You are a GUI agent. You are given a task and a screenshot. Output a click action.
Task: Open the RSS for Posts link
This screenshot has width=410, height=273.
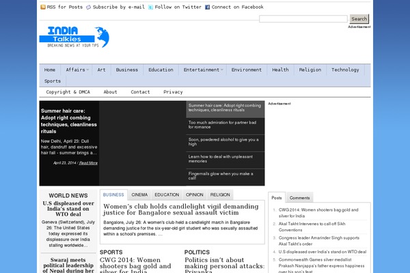click(65, 7)
